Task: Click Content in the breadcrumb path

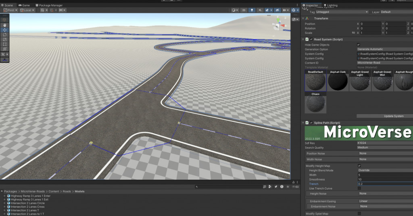Action: click(54, 191)
